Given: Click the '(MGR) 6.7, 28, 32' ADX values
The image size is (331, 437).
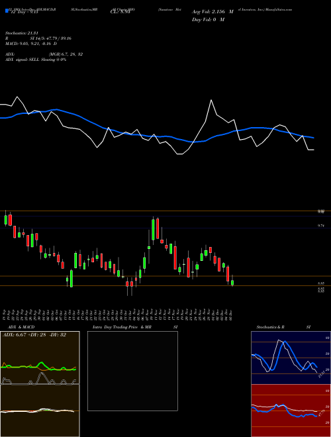Looking at the screenshot, I should (x=66, y=54).
